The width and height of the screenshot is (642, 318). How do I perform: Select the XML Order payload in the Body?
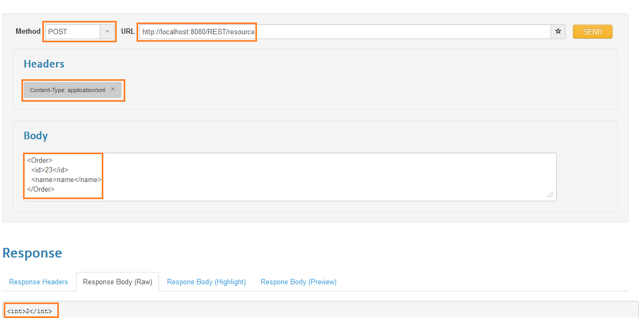pos(63,175)
